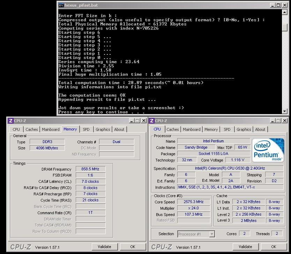Click Revision value D2
This screenshot has width=291, height=254.
click(x=274, y=181)
